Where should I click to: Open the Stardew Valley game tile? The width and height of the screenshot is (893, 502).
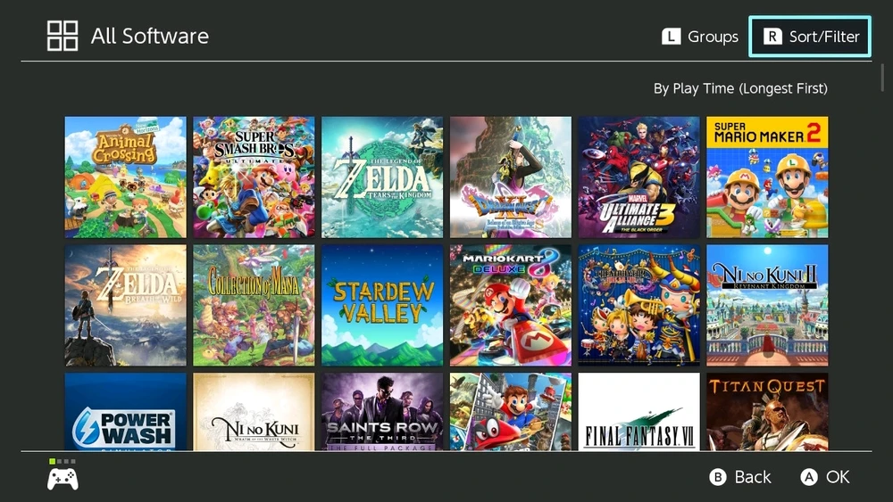click(x=382, y=305)
